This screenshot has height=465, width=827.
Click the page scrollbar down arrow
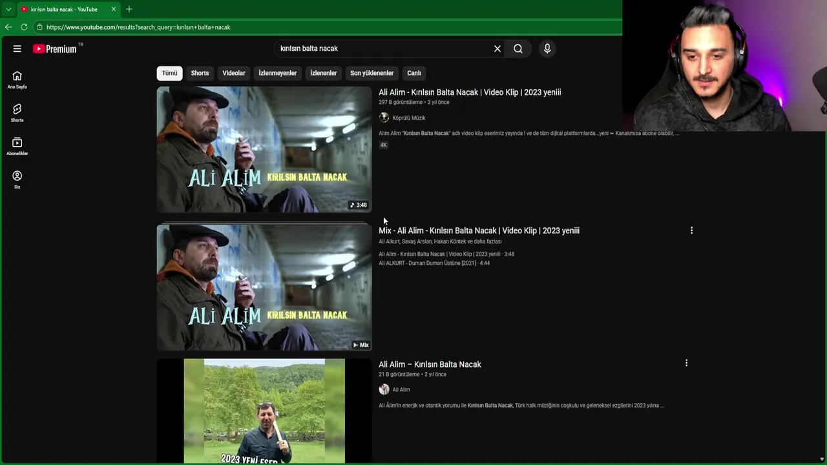click(x=822, y=459)
